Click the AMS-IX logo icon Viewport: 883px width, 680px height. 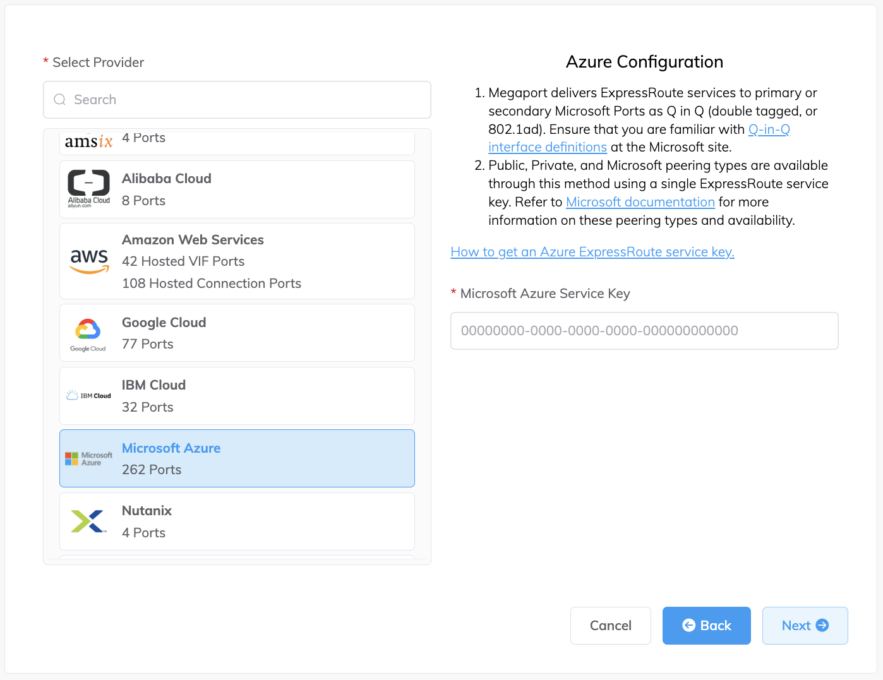pos(88,141)
